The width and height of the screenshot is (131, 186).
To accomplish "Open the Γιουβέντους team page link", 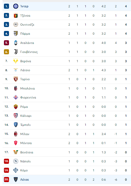I will (29, 52).
